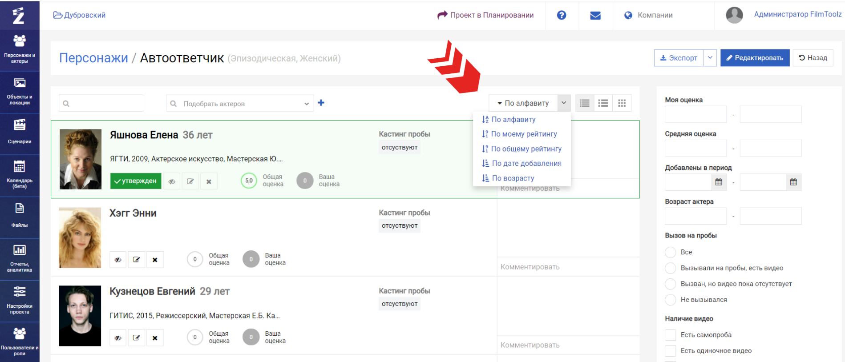This screenshot has width=845, height=362.
Task: Click the утвержден status button
Action: click(x=136, y=181)
